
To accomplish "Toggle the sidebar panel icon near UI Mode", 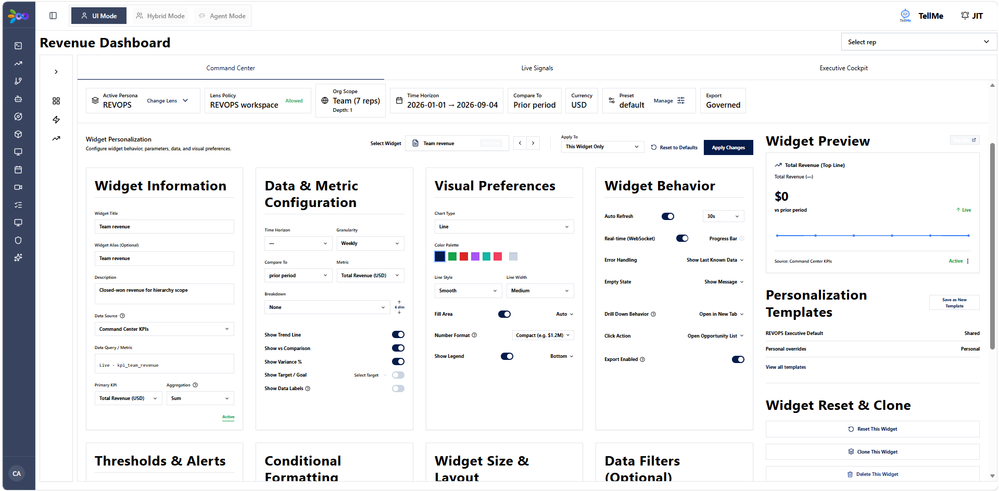I will click(x=53, y=16).
